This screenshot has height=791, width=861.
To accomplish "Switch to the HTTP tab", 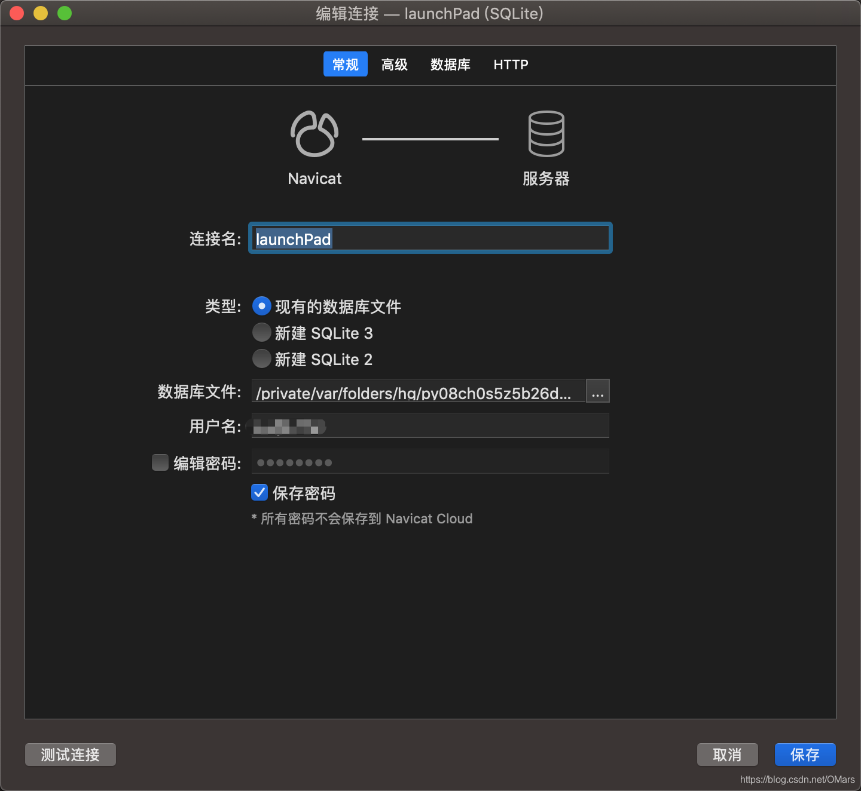I will [511, 64].
